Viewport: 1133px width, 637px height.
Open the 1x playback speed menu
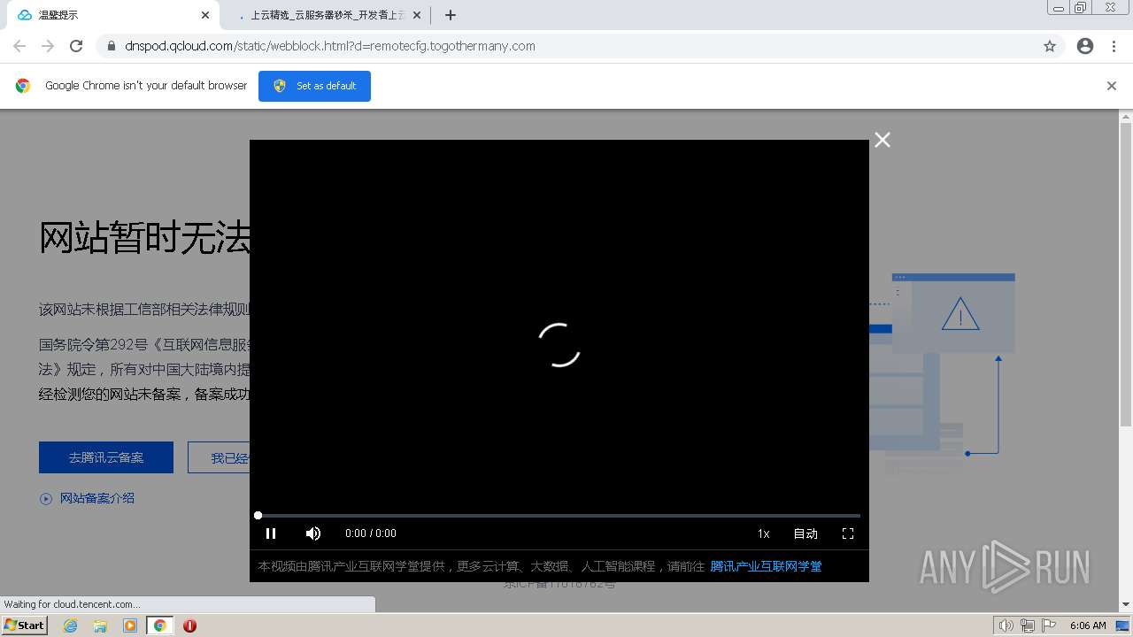(763, 533)
